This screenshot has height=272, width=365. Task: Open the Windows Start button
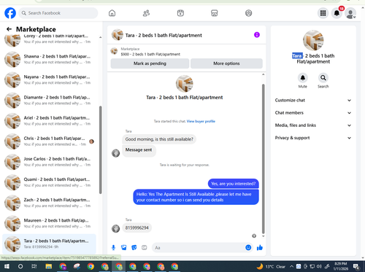pyautogui.click(x=7, y=266)
